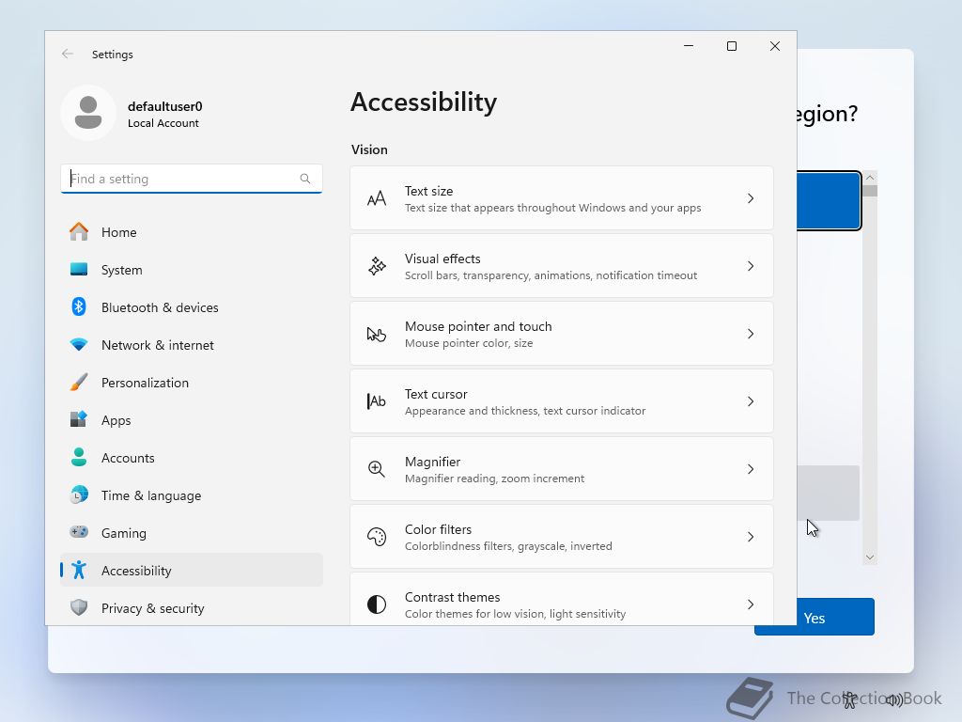
Task: Open Magnifier settings
Action: click(562, 469)
